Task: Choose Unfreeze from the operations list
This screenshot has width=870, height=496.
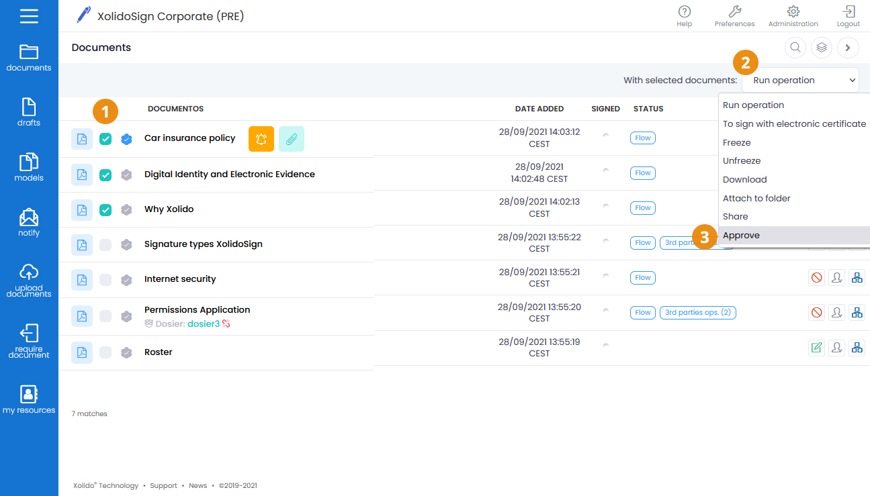Action: tap(795, 161)
